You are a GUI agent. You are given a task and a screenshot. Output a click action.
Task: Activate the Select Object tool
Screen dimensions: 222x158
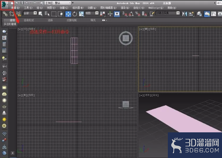point(40,14)
